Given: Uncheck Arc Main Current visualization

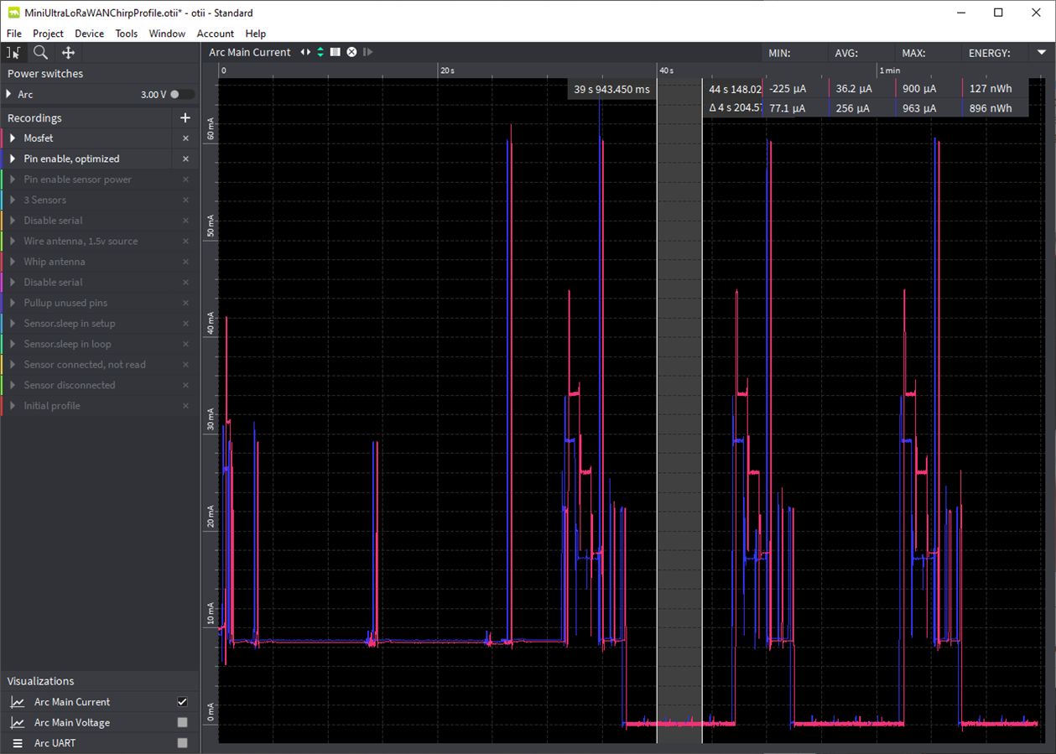Looking at the screenshot, I should 182,702.
